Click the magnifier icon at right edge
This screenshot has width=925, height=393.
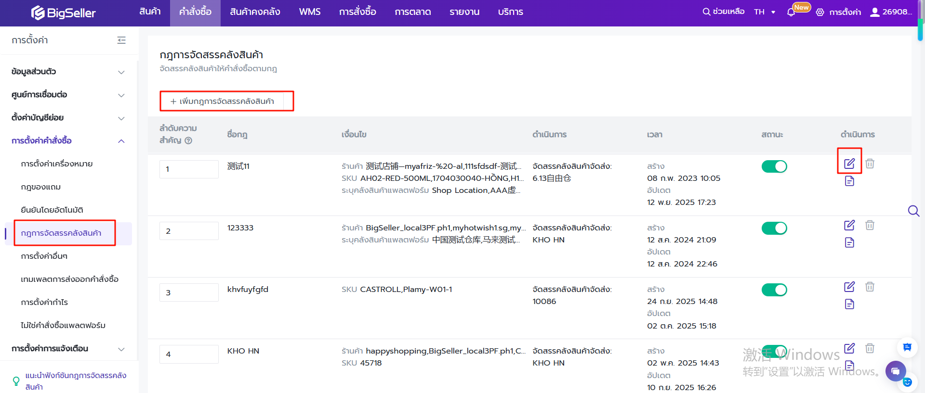(x=913, y=211)
